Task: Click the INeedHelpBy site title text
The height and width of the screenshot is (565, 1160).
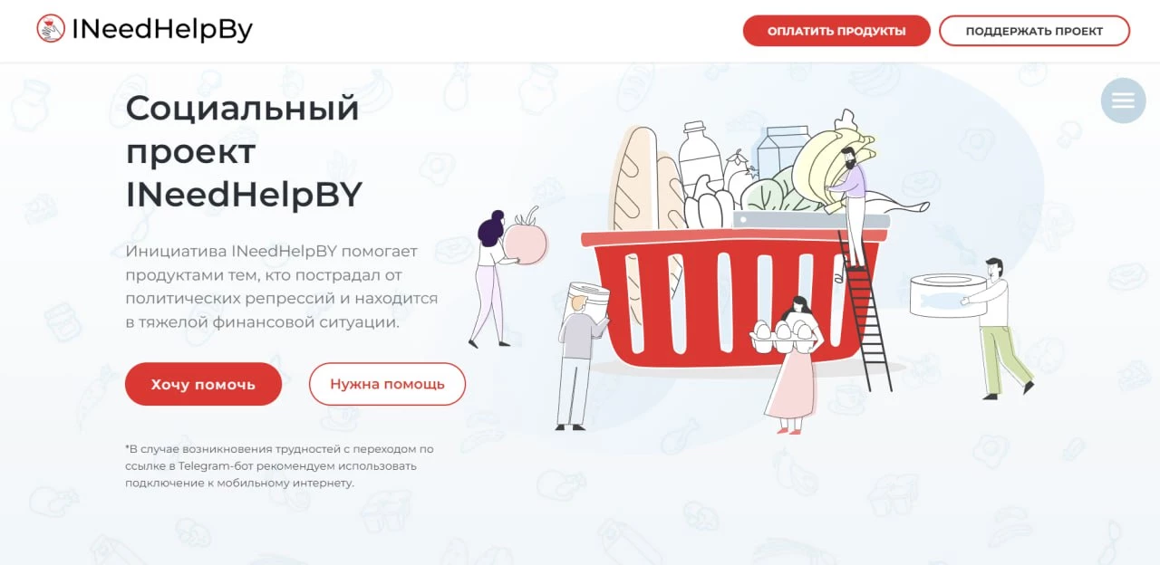Action: pos(162,30)
